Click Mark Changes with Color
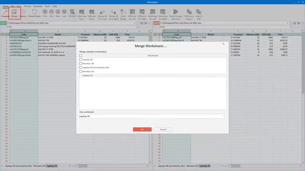The width and height of the screenshot is (305, 171). coord(176,14)
